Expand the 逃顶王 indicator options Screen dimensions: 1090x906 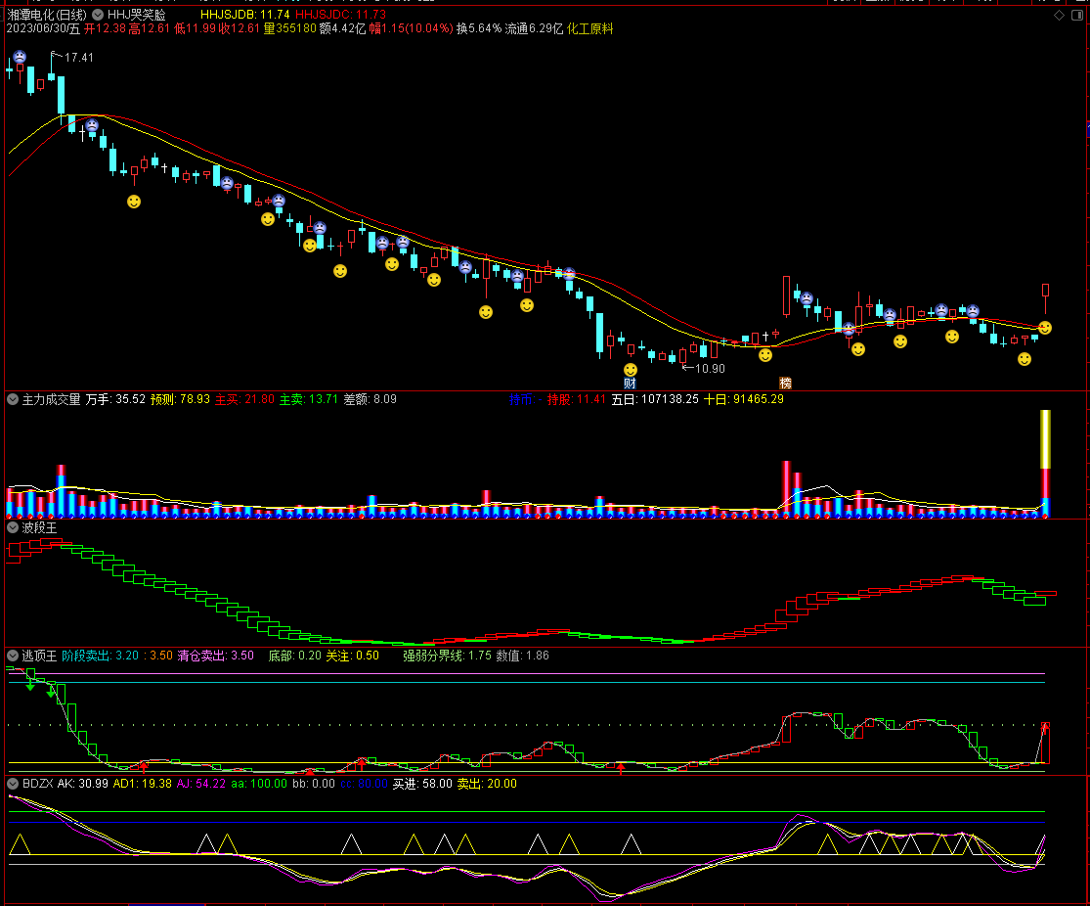coord(13,656)
